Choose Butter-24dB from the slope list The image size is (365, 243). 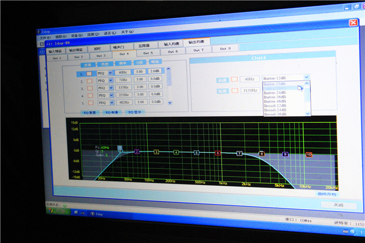[x=275, y=93]
